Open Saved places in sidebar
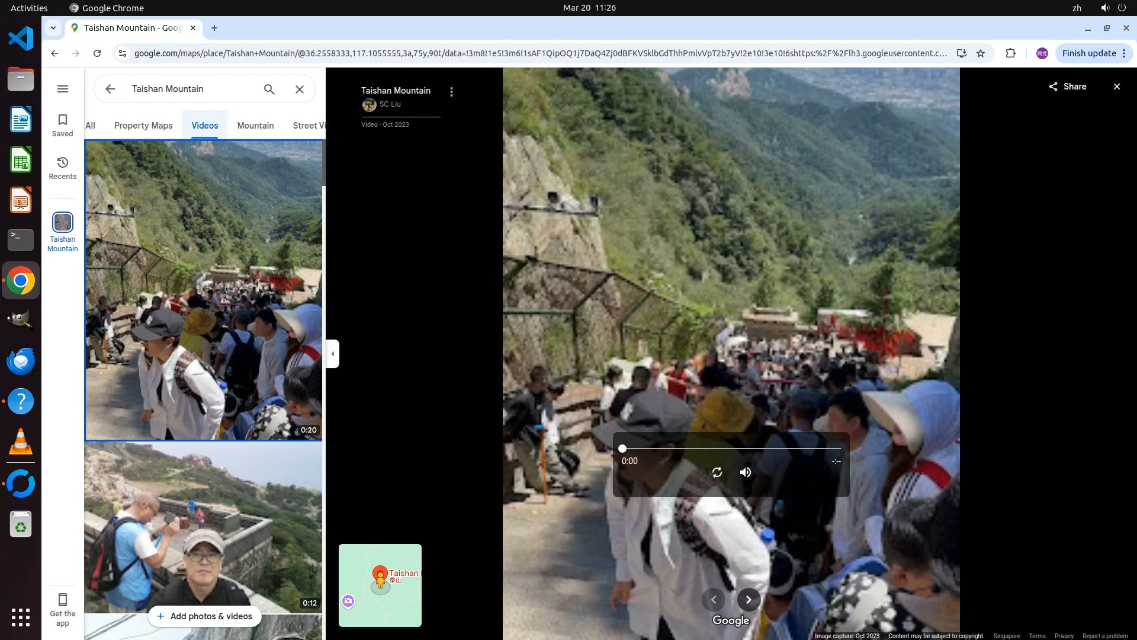This screenshot has height=640, width=1137. pyautogui.click(x=63, y=124)
